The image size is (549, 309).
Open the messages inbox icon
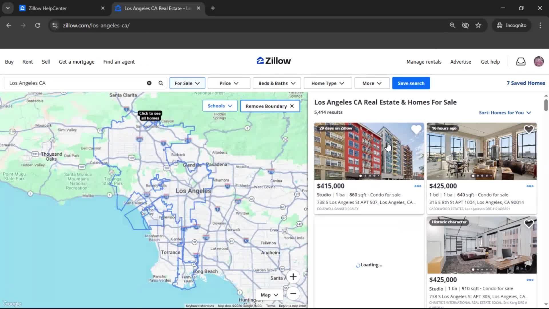point(521,61)
